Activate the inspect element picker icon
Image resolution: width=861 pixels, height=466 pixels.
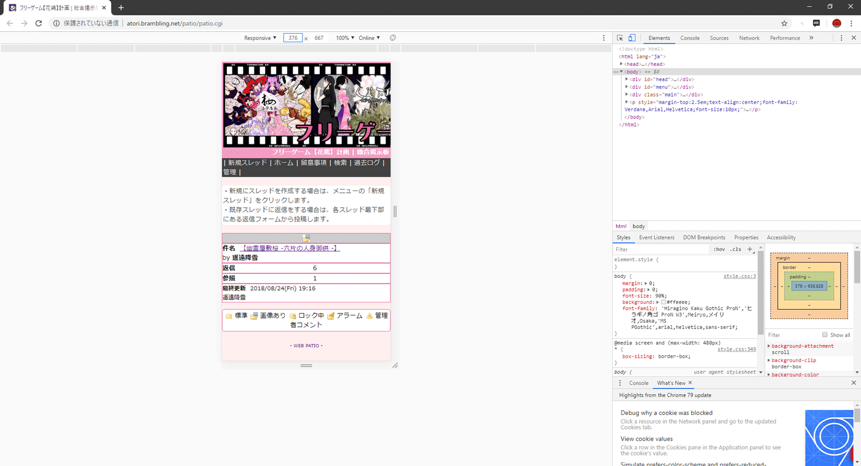point(620,38)
